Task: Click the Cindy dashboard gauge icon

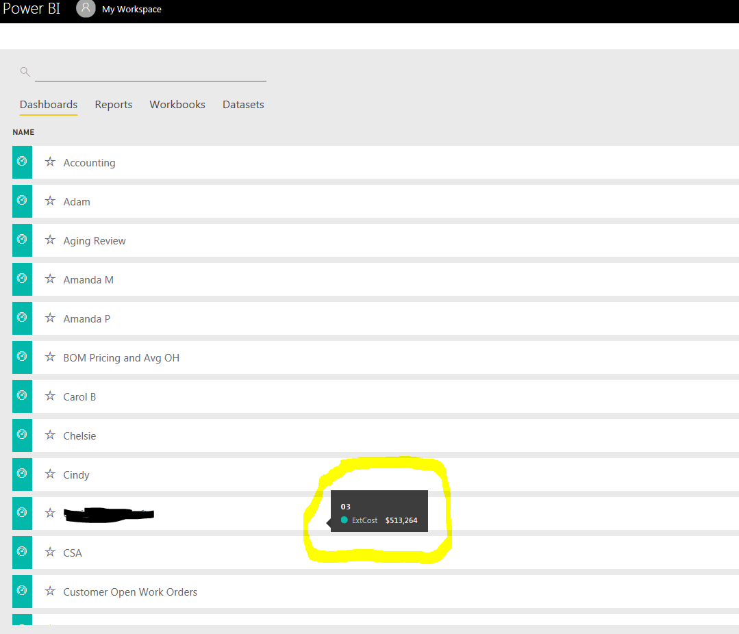Action: (x=22, y=474)
